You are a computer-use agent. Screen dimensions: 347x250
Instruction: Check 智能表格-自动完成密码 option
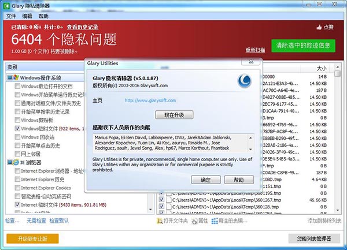point(17,196)
